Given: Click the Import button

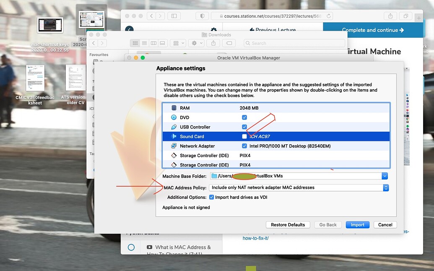Looking at the screenshot, I should point(357,225).
